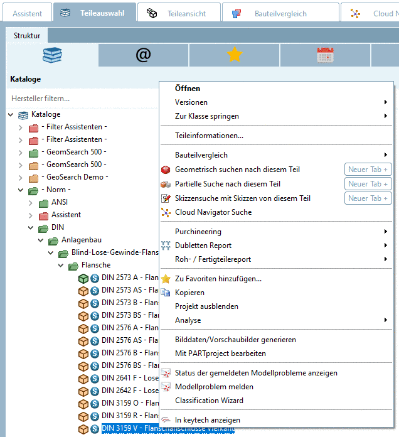Viewport: 399px width, 437px height.
Task: Click the Bauteilvergleich tab icon
Action: point(237,13)
